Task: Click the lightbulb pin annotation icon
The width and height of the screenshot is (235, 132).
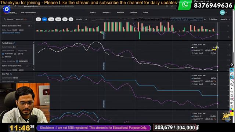Action: [x=232, y=65]
